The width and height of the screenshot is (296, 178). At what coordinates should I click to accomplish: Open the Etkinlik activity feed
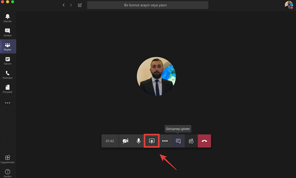pos(8,18)
